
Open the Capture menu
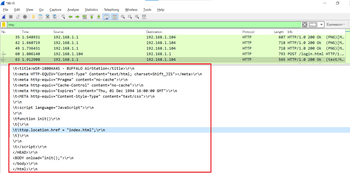pos(55,10)
